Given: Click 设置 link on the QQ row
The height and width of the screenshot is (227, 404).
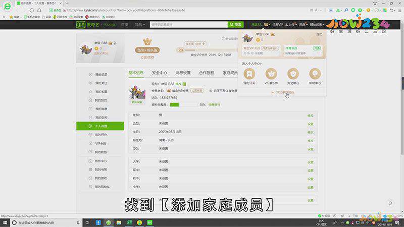Looking at the screenshot, I should (311, 149).
